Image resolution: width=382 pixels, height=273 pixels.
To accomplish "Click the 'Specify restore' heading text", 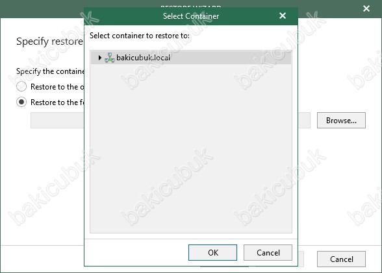I will click(49, 42).
